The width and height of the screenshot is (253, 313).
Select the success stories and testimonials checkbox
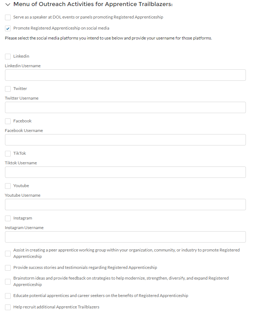[x=8, y=268]
